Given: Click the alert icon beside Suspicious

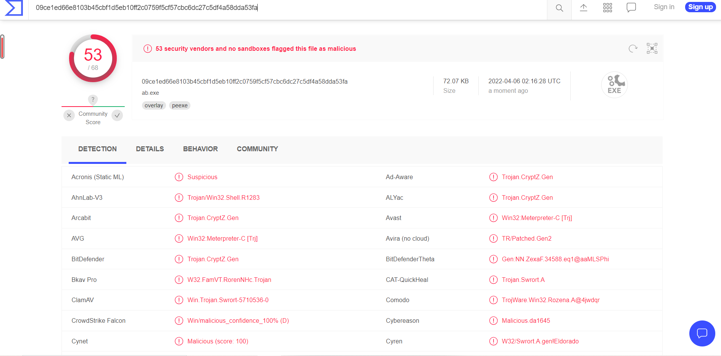Looking at the screenshot, I should pos(179,177).
